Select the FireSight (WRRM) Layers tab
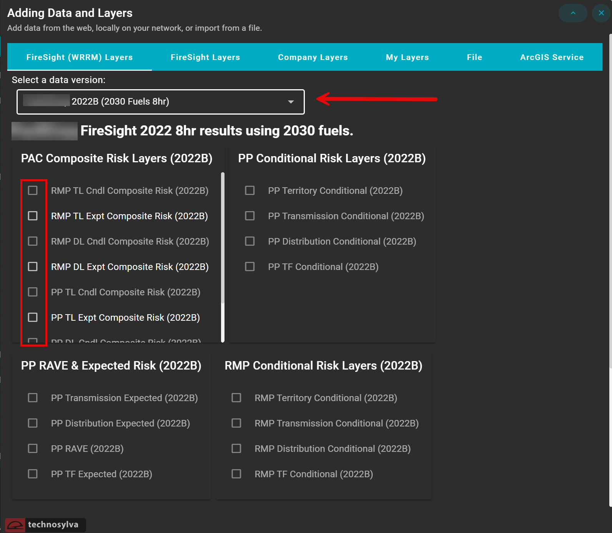The height and width of the screenshot is (533, 612). (80, 57)
